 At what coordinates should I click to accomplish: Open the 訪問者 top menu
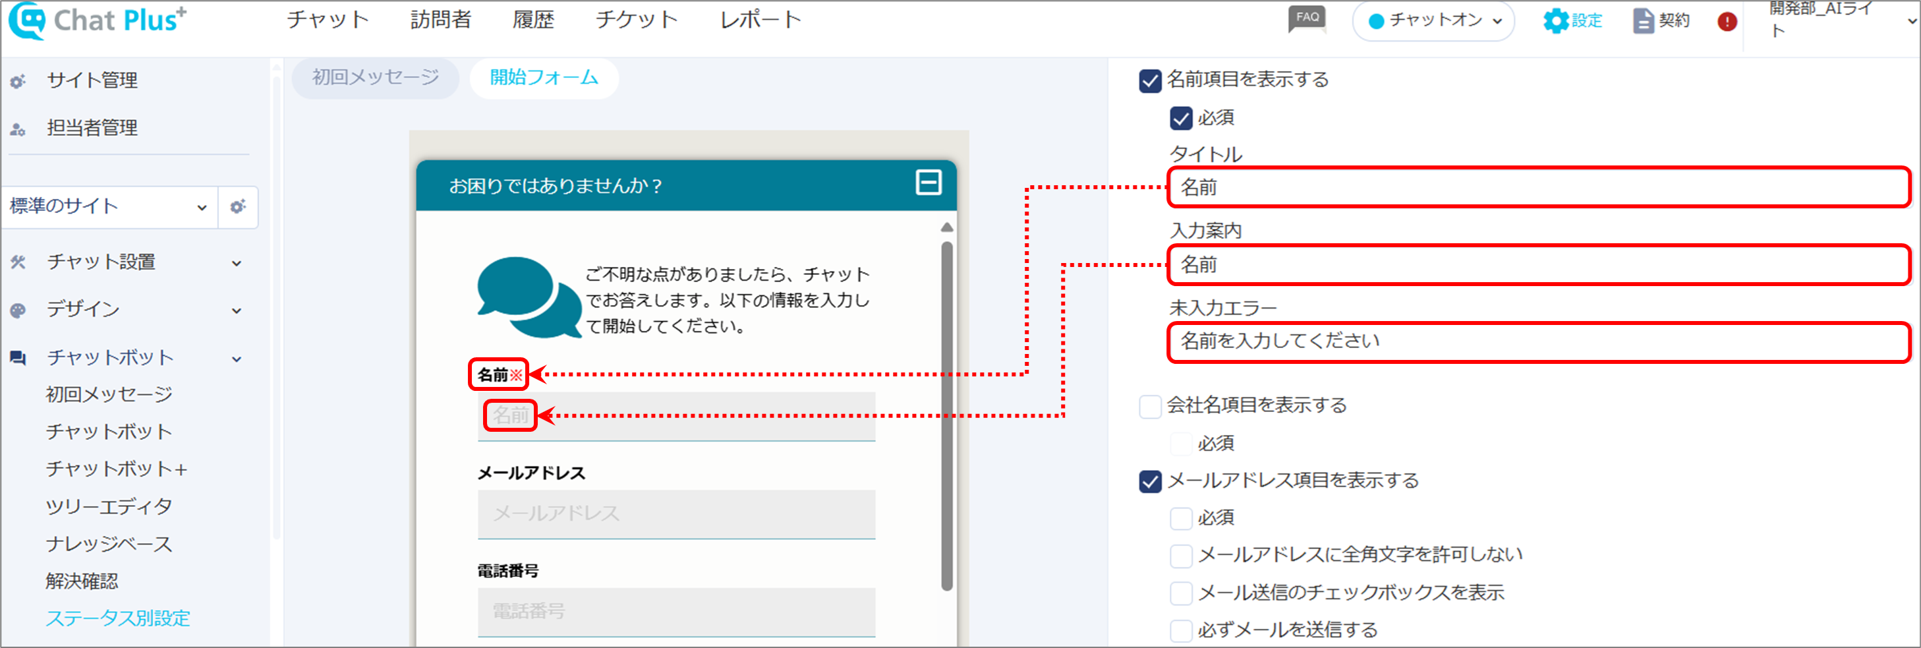[x=441, y=19]
